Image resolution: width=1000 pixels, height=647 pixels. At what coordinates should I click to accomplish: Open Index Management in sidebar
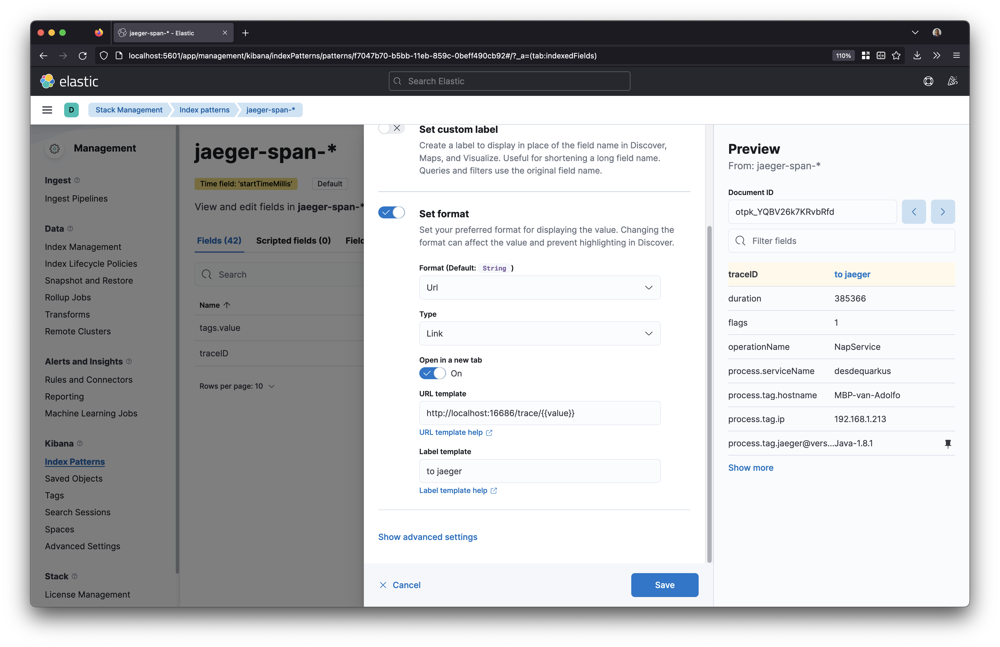[x=83, y=247]
